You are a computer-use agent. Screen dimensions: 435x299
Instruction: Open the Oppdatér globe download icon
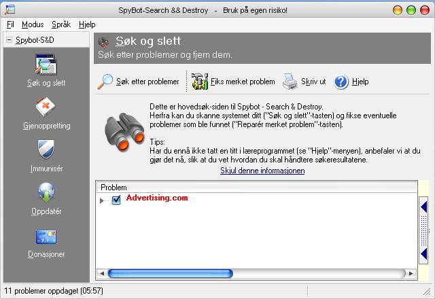(46, 192)
